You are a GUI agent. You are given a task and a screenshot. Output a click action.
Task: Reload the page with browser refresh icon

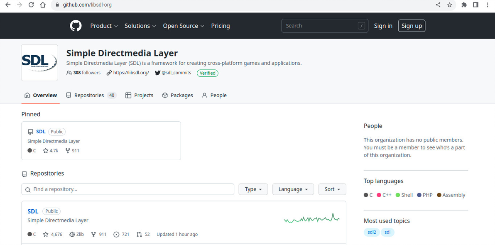point(31,5)
